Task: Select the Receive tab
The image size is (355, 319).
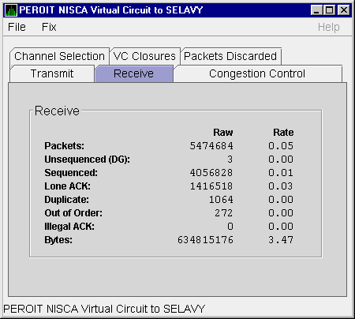Action: (133, 73)
